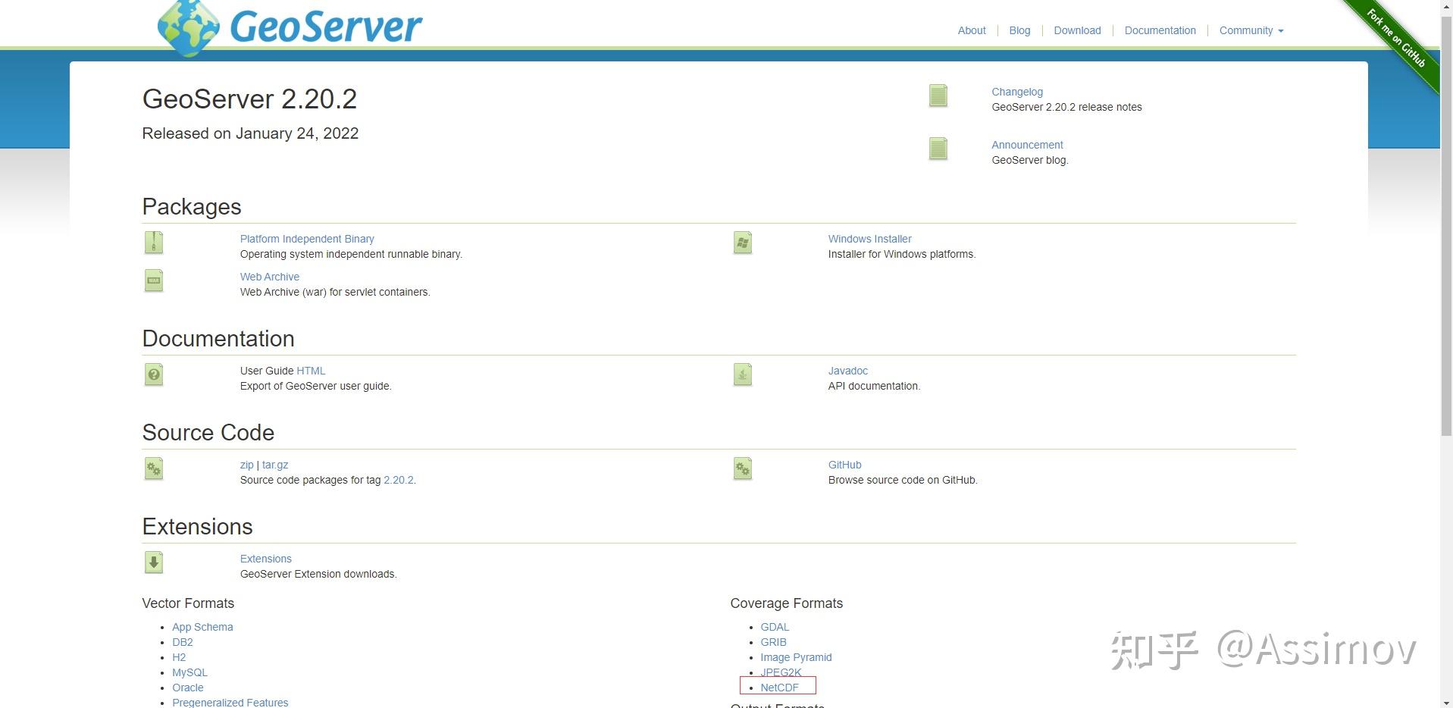
Task: Open the NetCDF coverage format link
Action: [x=779, y=687]
